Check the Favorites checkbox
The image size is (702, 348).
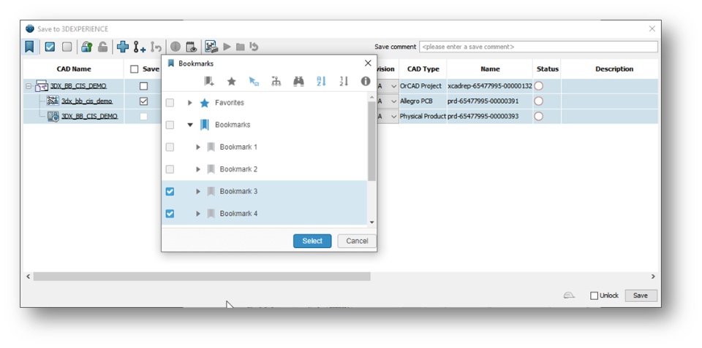pos(170,103)
